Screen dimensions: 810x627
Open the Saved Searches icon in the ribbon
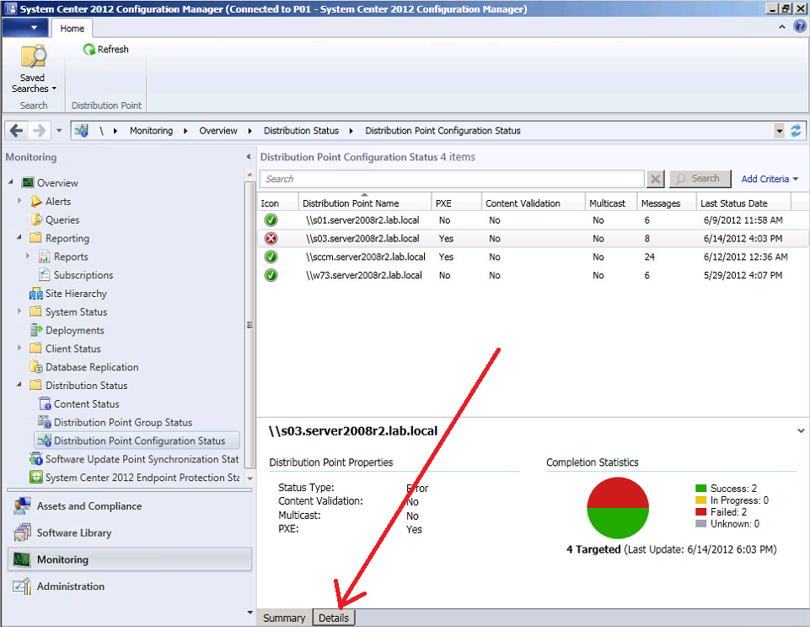pos(34,56)
